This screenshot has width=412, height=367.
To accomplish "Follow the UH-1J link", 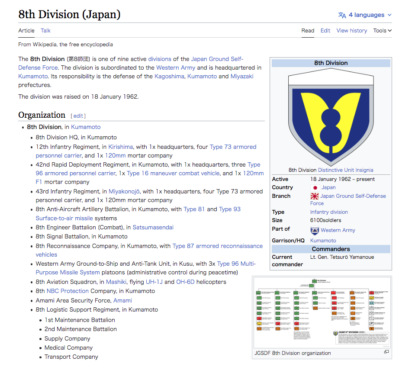I will [x=154, y=282].
